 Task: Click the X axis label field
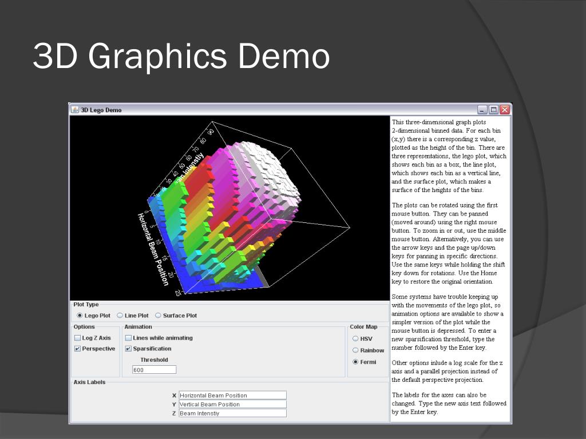[x=232, y=396]
